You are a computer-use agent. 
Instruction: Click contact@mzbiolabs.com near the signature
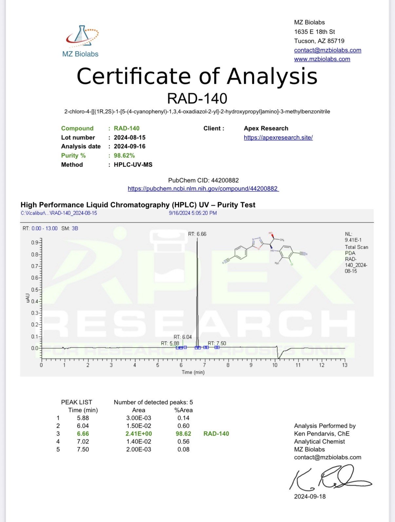328,457
